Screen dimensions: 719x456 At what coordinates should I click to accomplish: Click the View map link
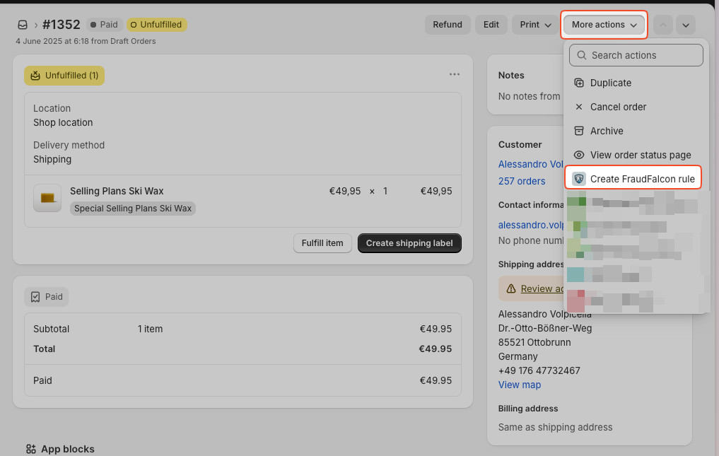point(520,385)
